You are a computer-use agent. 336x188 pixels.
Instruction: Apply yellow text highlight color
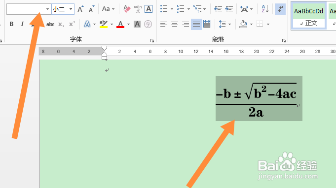(x=104, y=24)
